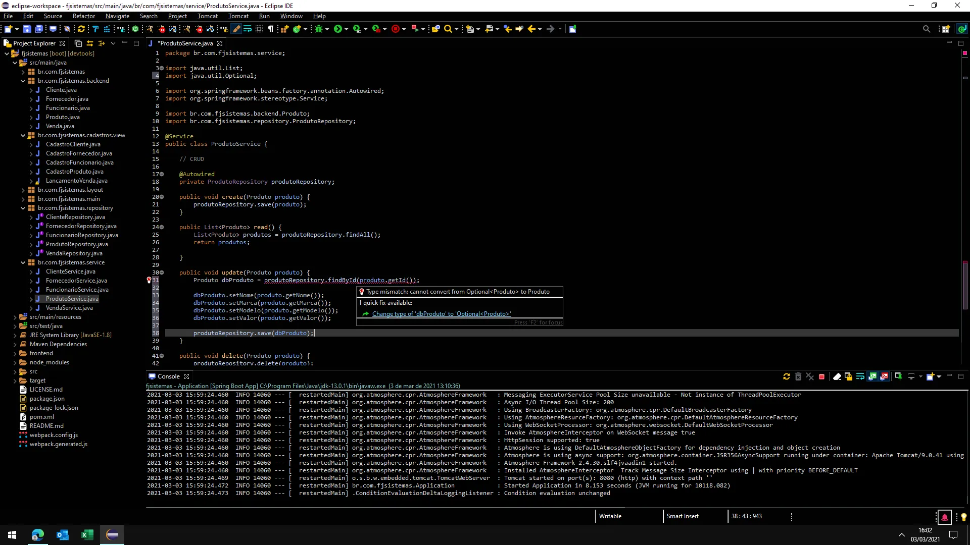Click the Search magnifier in main toolbar
Image resolution: width=970 pixels, height=545 pixels.
click(448, 29)
